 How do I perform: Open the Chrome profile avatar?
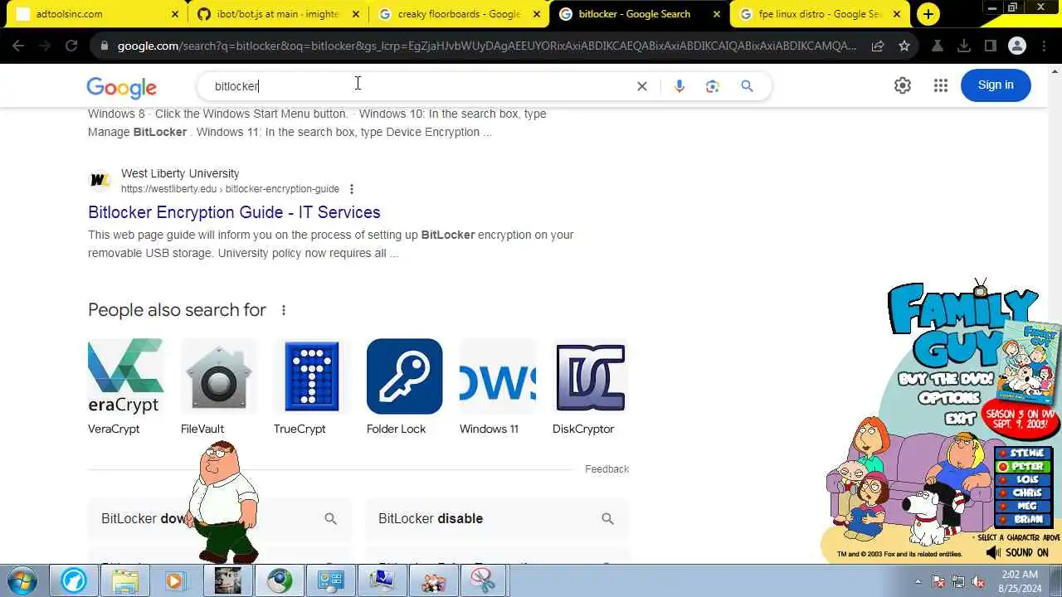coord(1017,46)
